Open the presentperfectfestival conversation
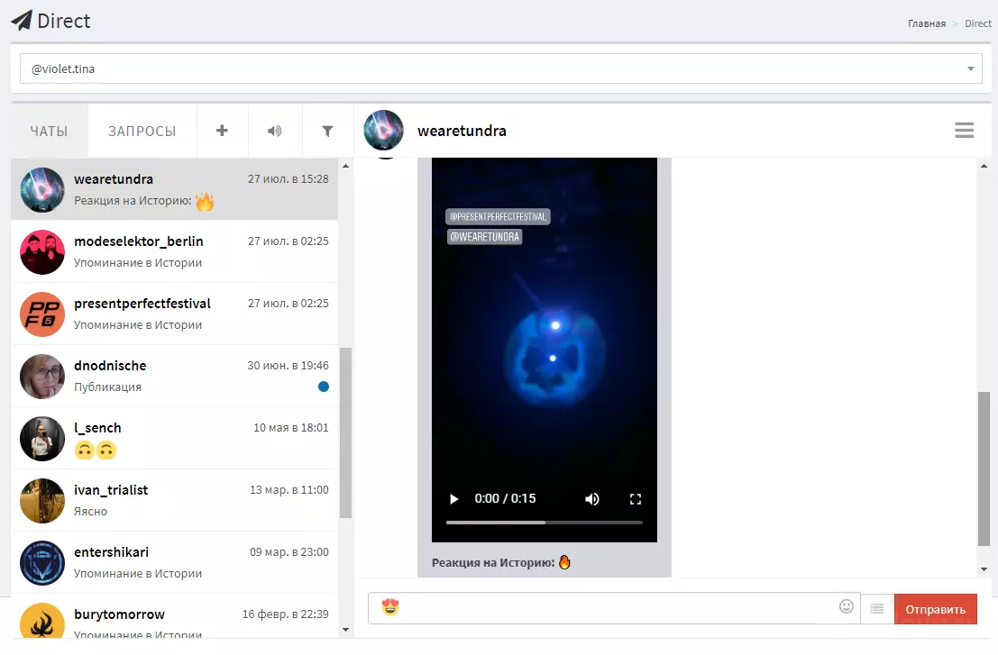The image size is (998, 655). coord(174,314)
